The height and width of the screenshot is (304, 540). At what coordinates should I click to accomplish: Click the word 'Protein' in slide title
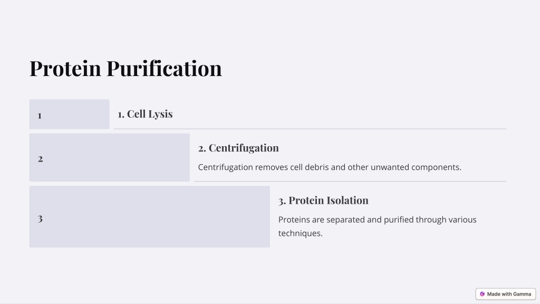[65, 68]
